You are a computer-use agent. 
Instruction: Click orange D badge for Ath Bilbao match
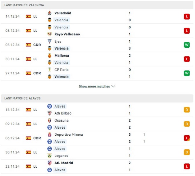(x=187, y=110)
